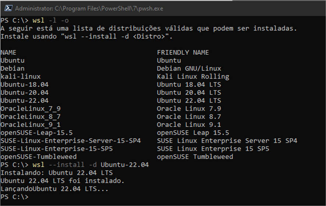
Task: Click the kali-linux distribution name
Action: click(x=21, y=77)
